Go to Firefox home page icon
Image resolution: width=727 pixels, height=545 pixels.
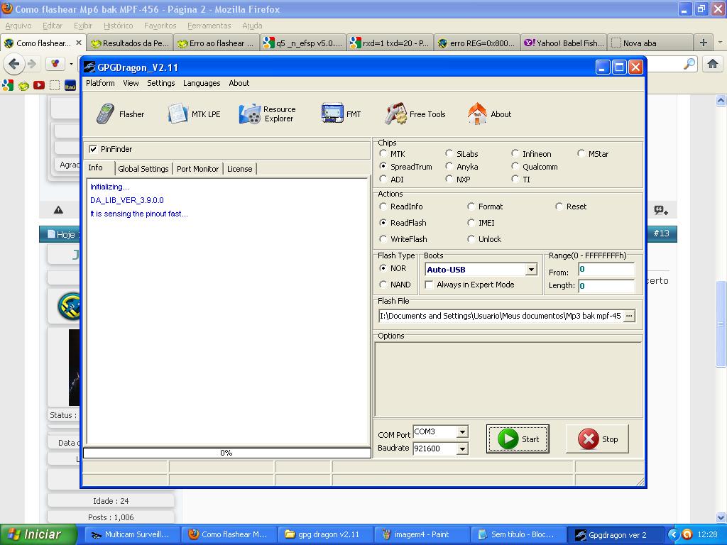[713, 63]
